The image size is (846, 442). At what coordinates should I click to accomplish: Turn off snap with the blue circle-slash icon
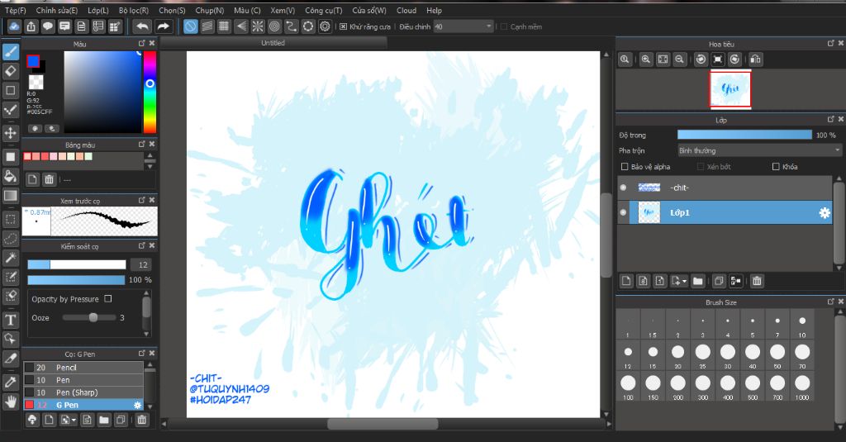pos(191,26)
